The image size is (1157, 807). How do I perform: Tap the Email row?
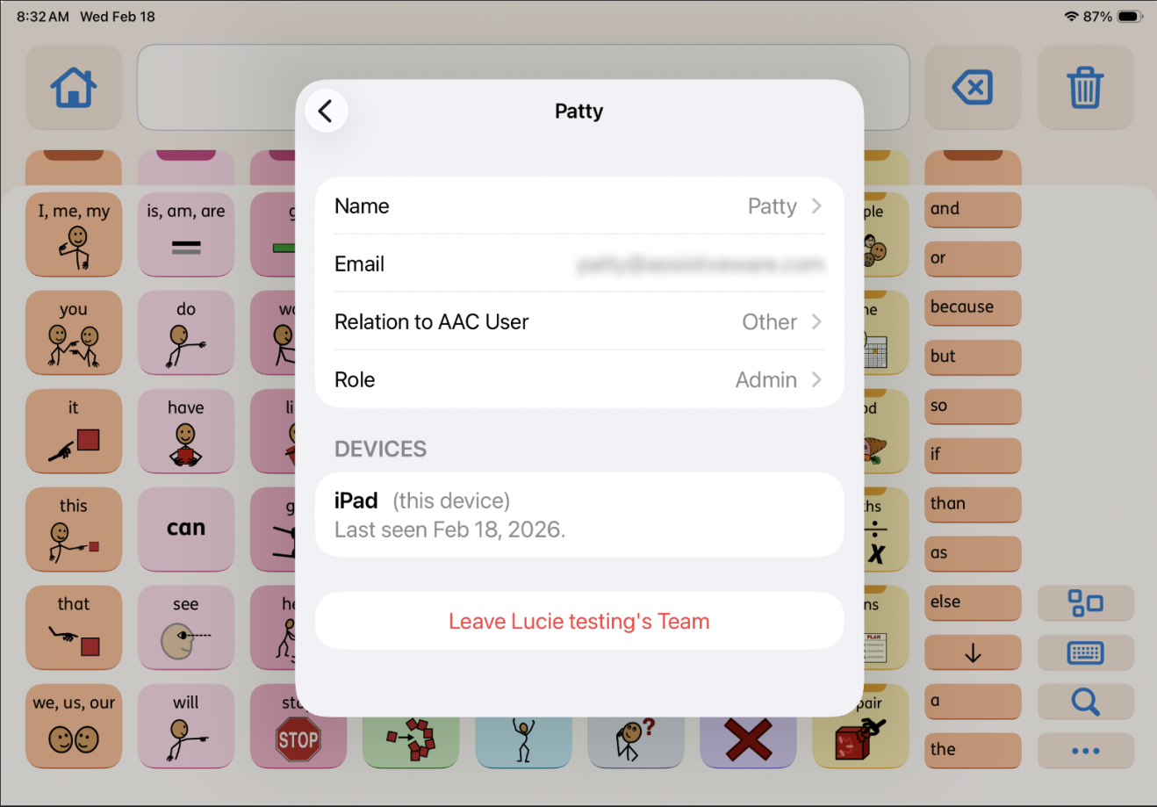point(578,264)
